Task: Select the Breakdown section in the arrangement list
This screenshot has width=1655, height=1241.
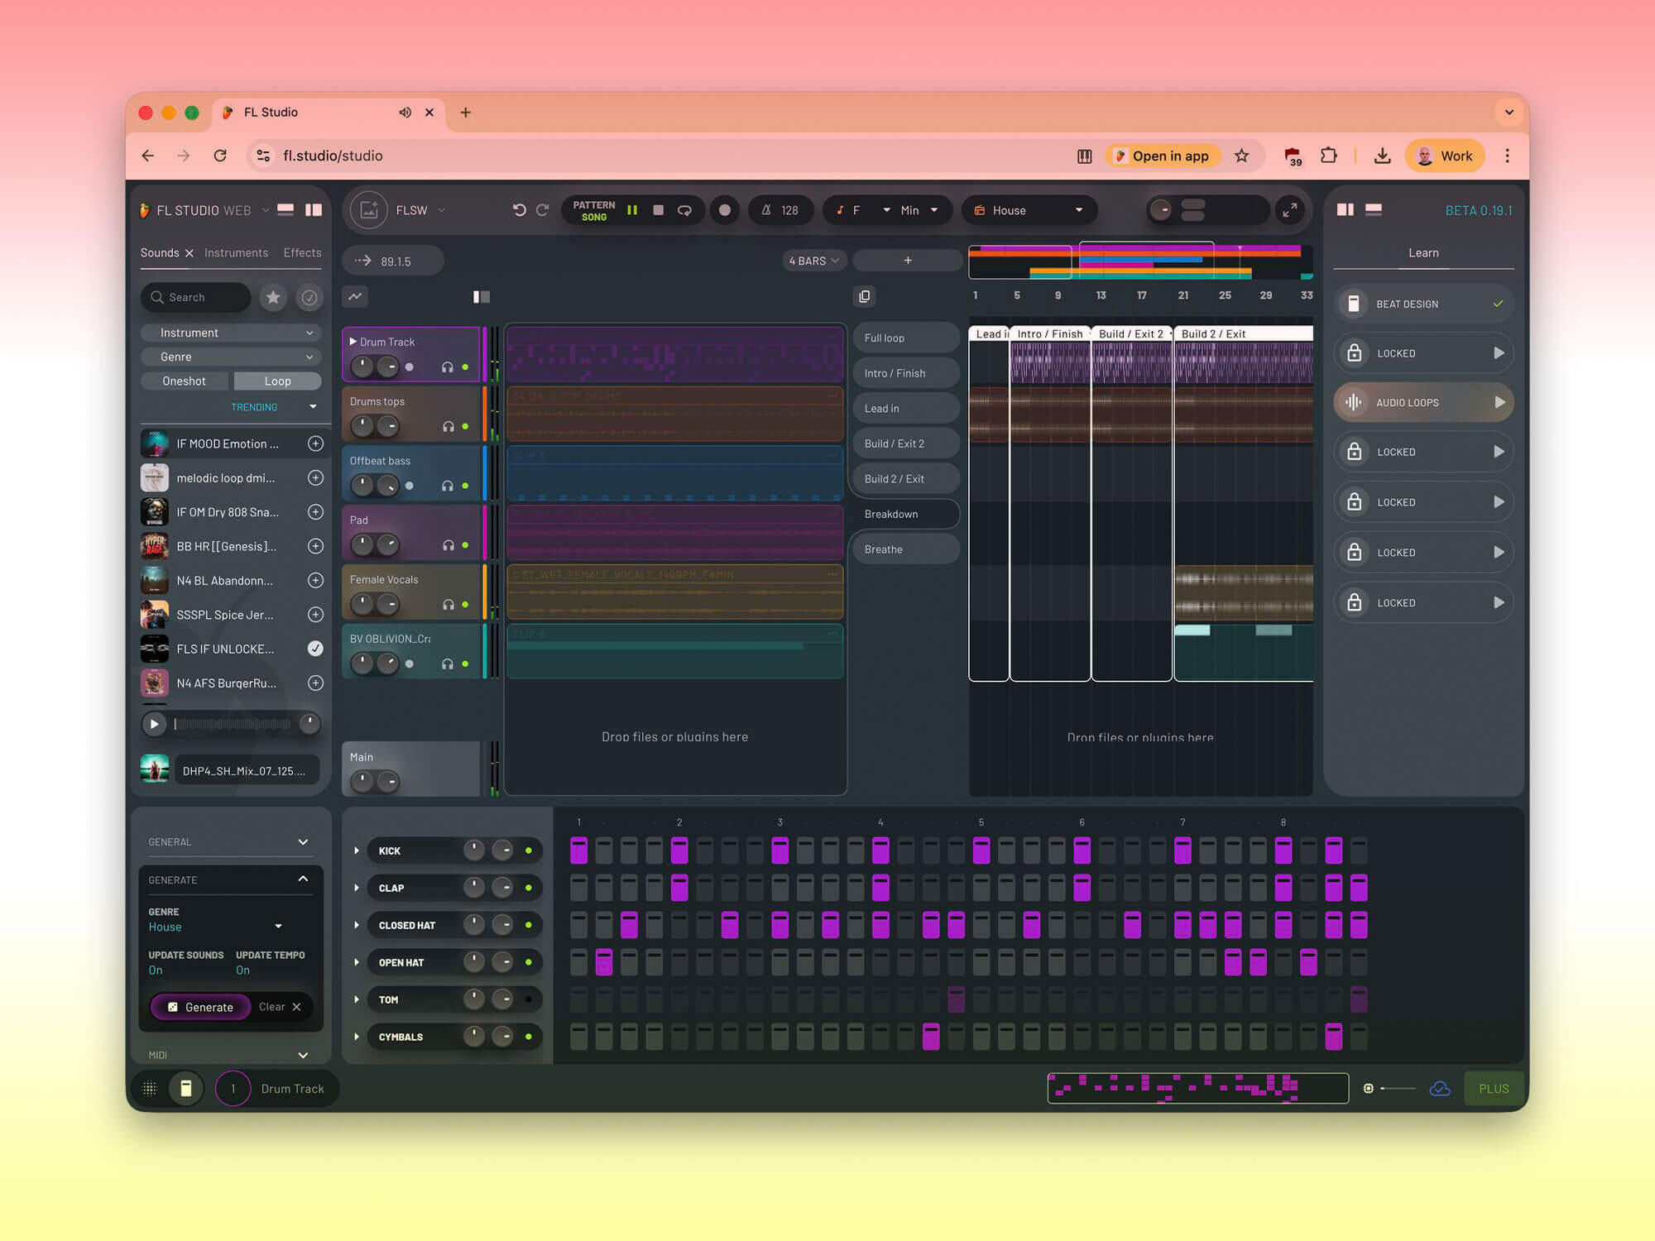Action: tap(904, 514)
